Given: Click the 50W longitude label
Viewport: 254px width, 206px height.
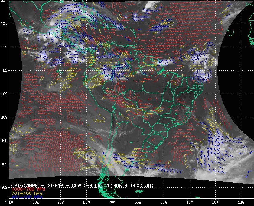Looking at the screenshot, I should 164,202.
